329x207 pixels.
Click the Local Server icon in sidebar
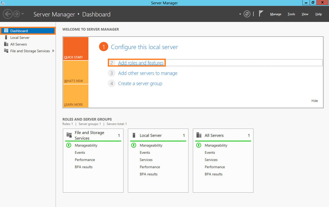tap(6, 38)
